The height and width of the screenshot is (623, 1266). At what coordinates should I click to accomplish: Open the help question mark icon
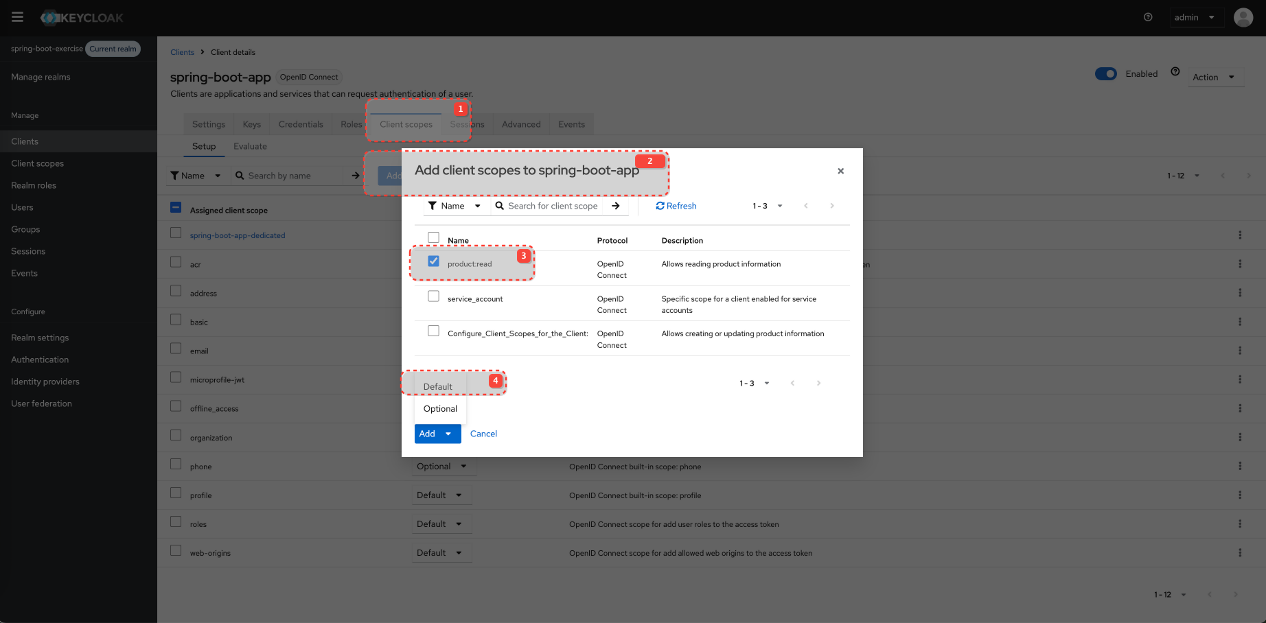pos(1147,17)
